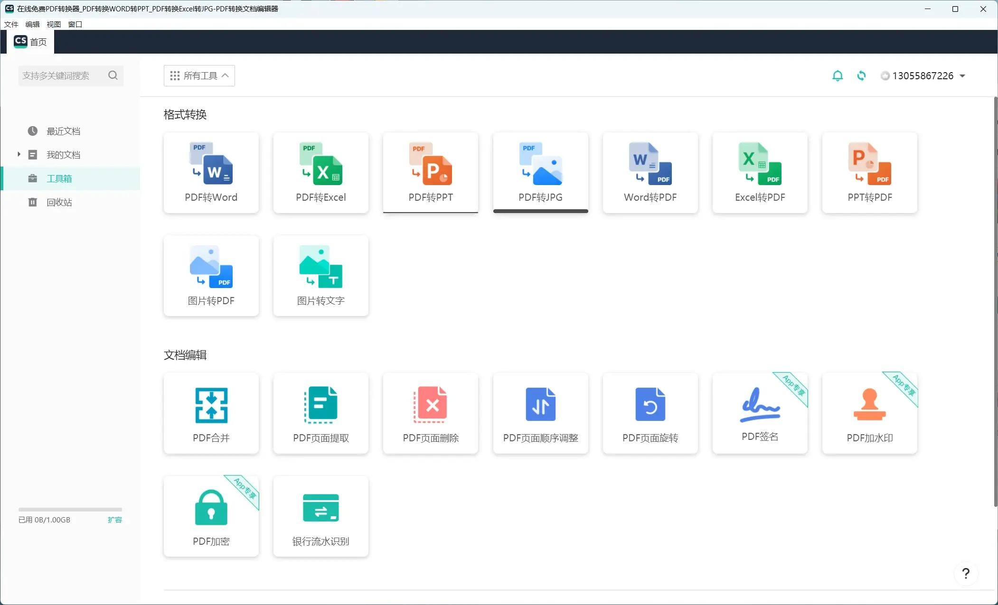Launch the PDF页面顺序调整 tool
Screen dimensions: 998x605
(x=540, y=413)
